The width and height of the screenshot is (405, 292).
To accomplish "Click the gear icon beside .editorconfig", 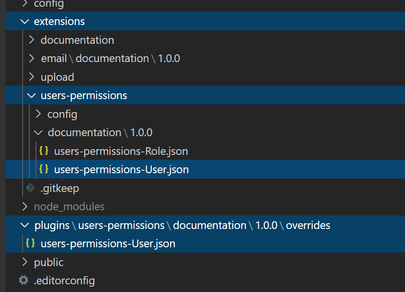I will click(23, 280).
